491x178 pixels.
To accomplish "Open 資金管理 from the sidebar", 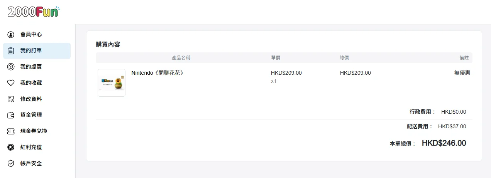I will 31,115.
